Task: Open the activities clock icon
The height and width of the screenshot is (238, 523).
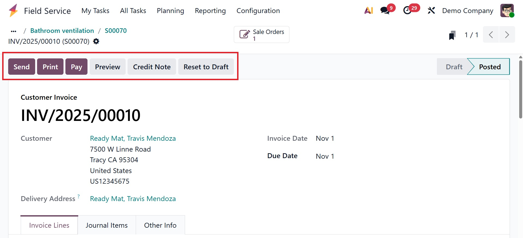Action: coord(407,11)
